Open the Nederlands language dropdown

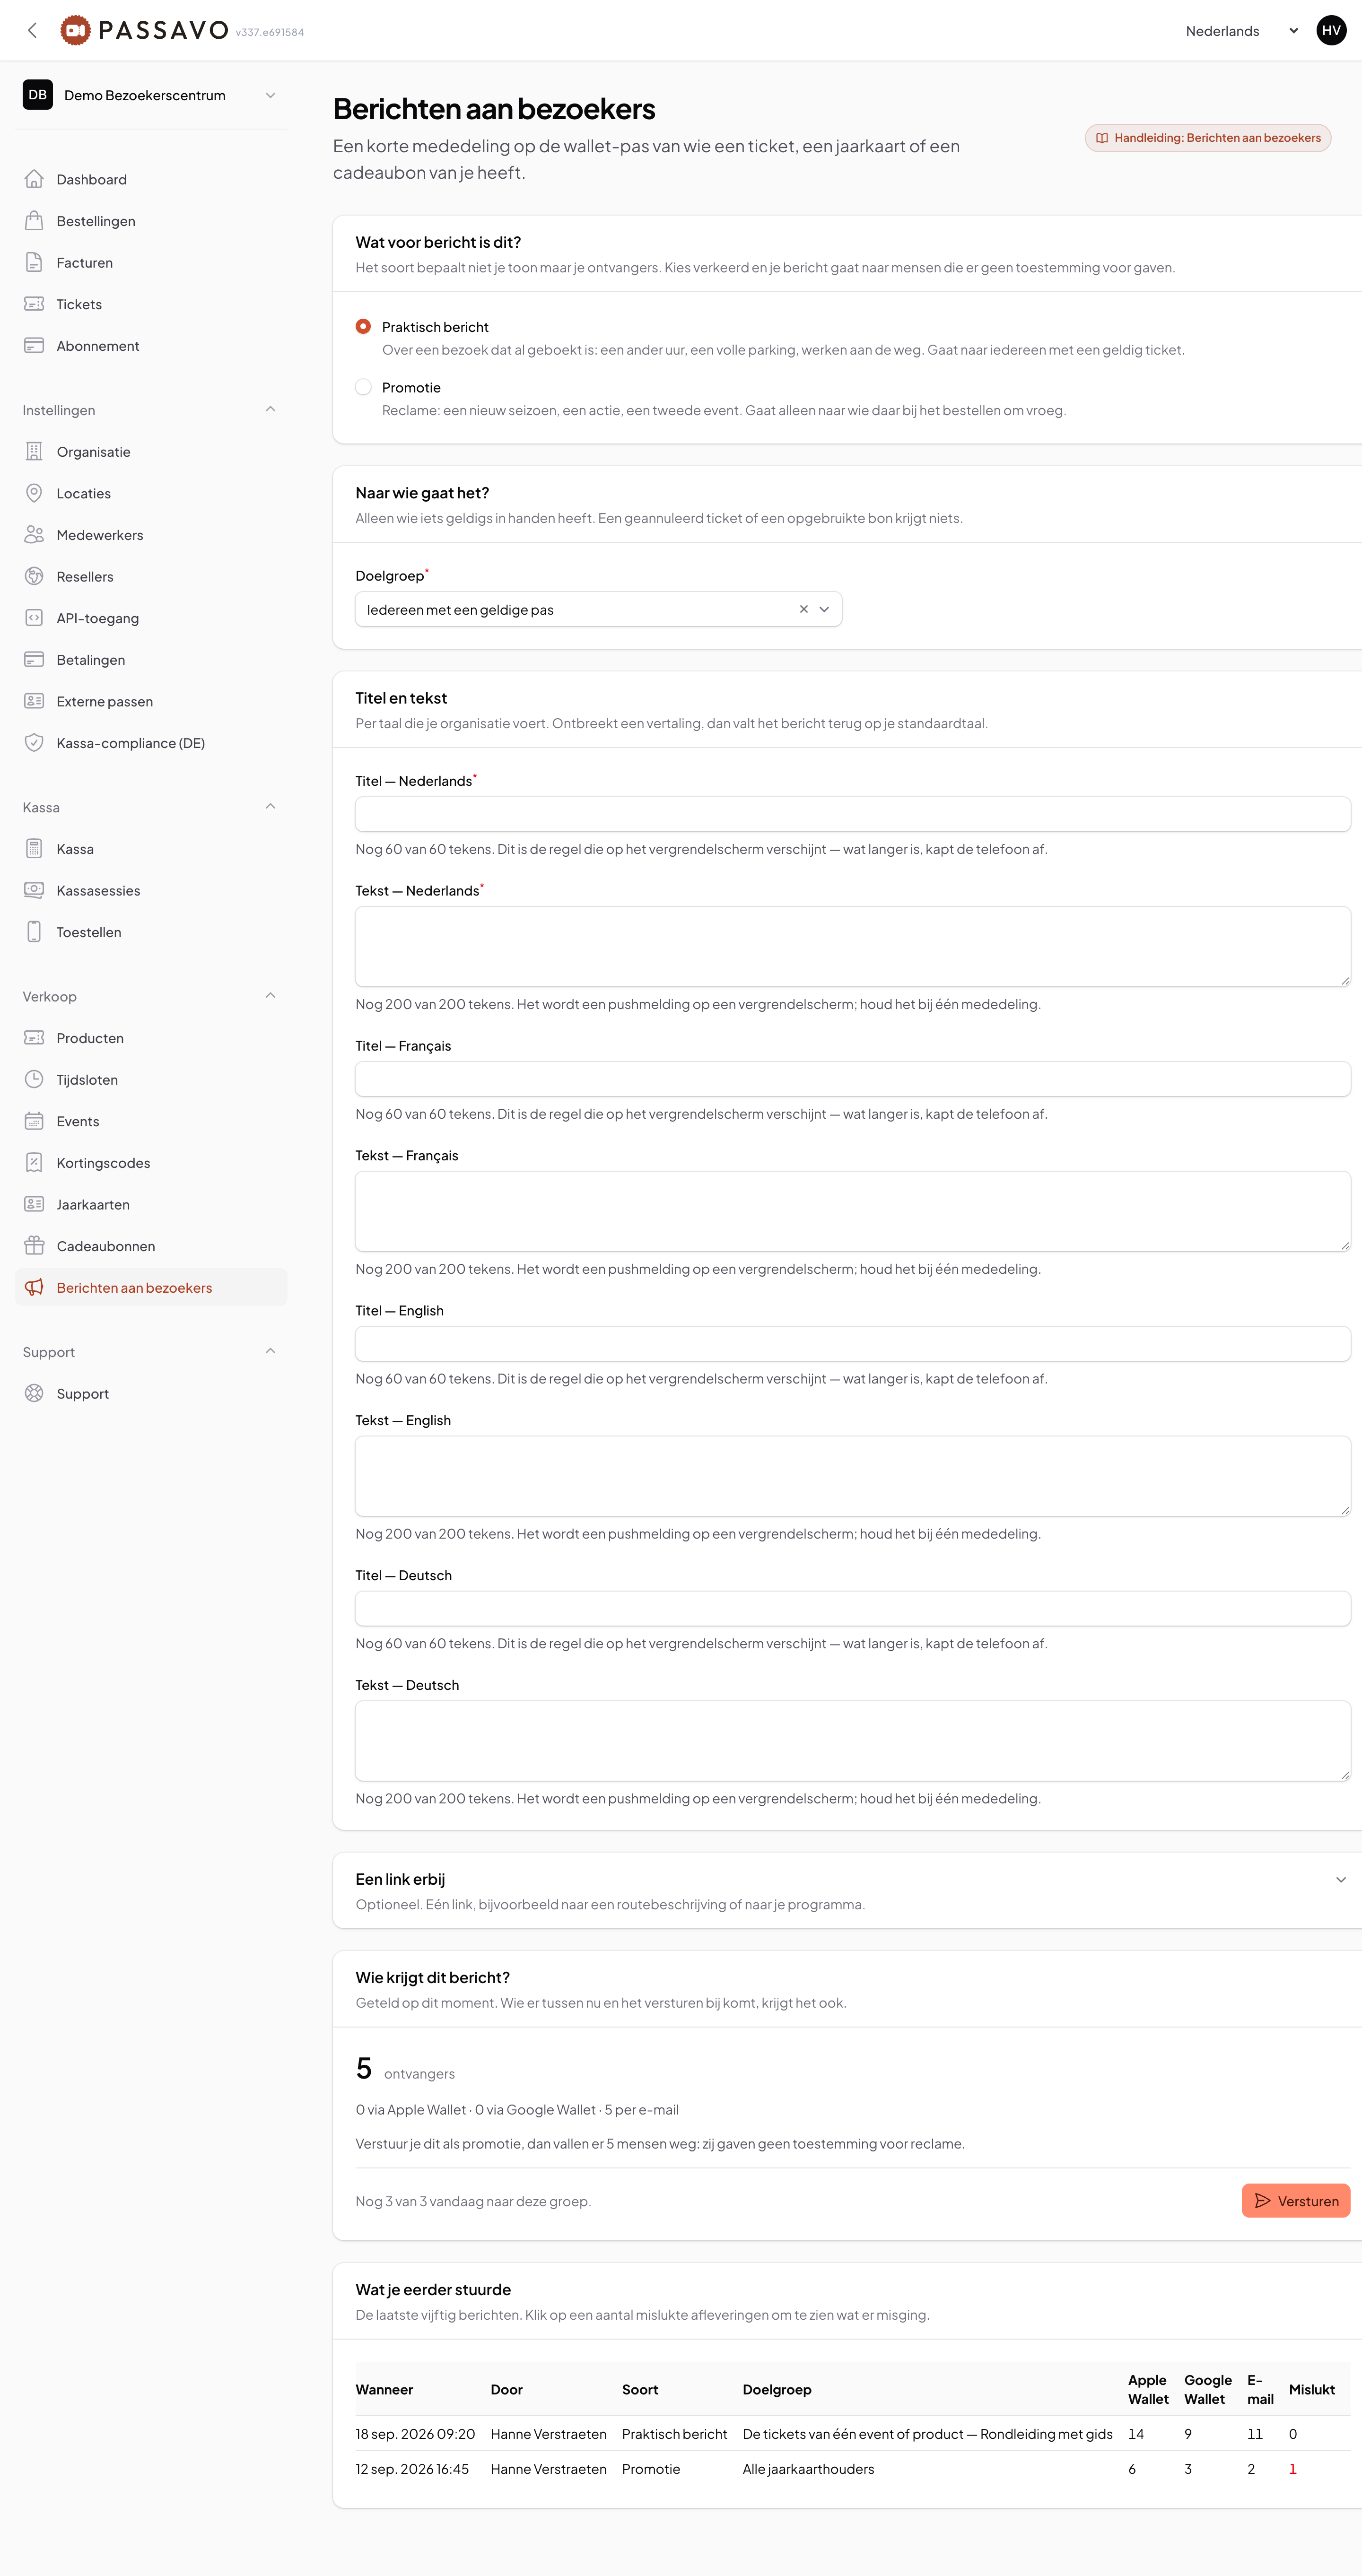[1242, 31]
